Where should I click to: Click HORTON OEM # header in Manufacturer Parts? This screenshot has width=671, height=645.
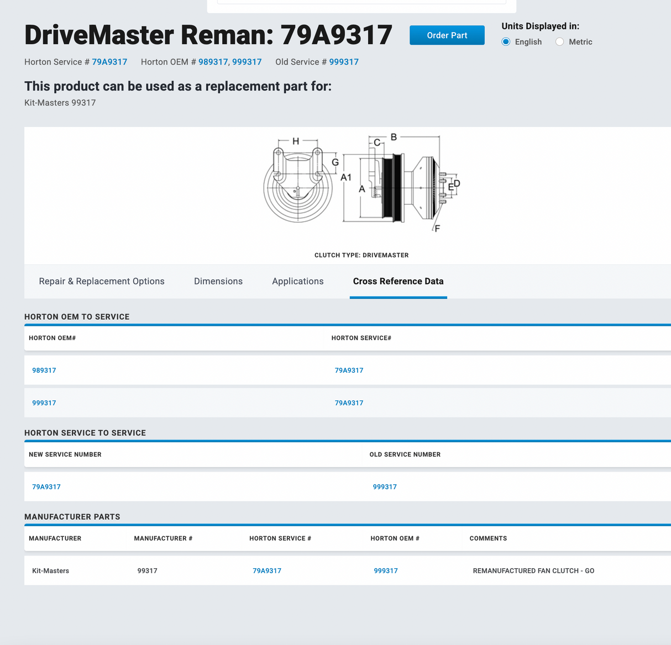tap(395, 538)
